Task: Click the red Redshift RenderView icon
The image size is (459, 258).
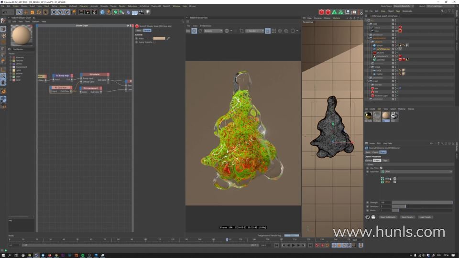Action: 321,12
